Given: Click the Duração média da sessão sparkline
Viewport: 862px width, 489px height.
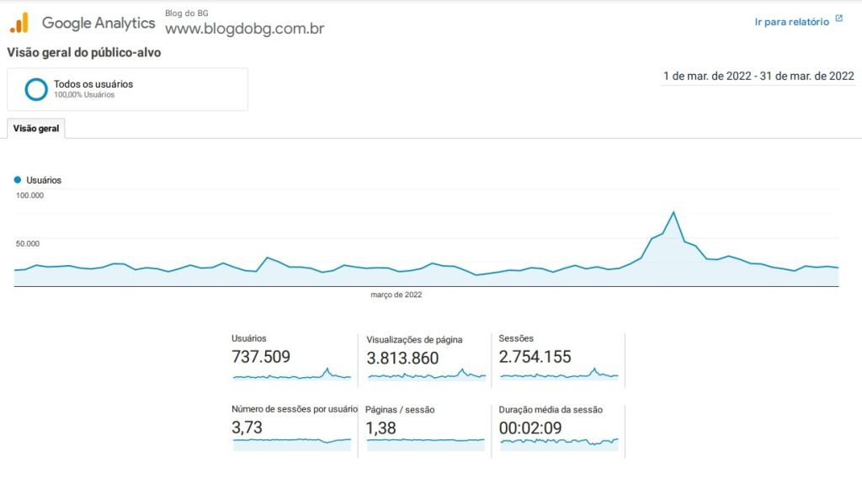Looking at the screenshot, I should coord(560,444).
